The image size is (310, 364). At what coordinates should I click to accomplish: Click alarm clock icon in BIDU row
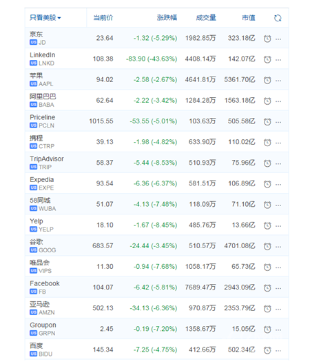[267, 350]
